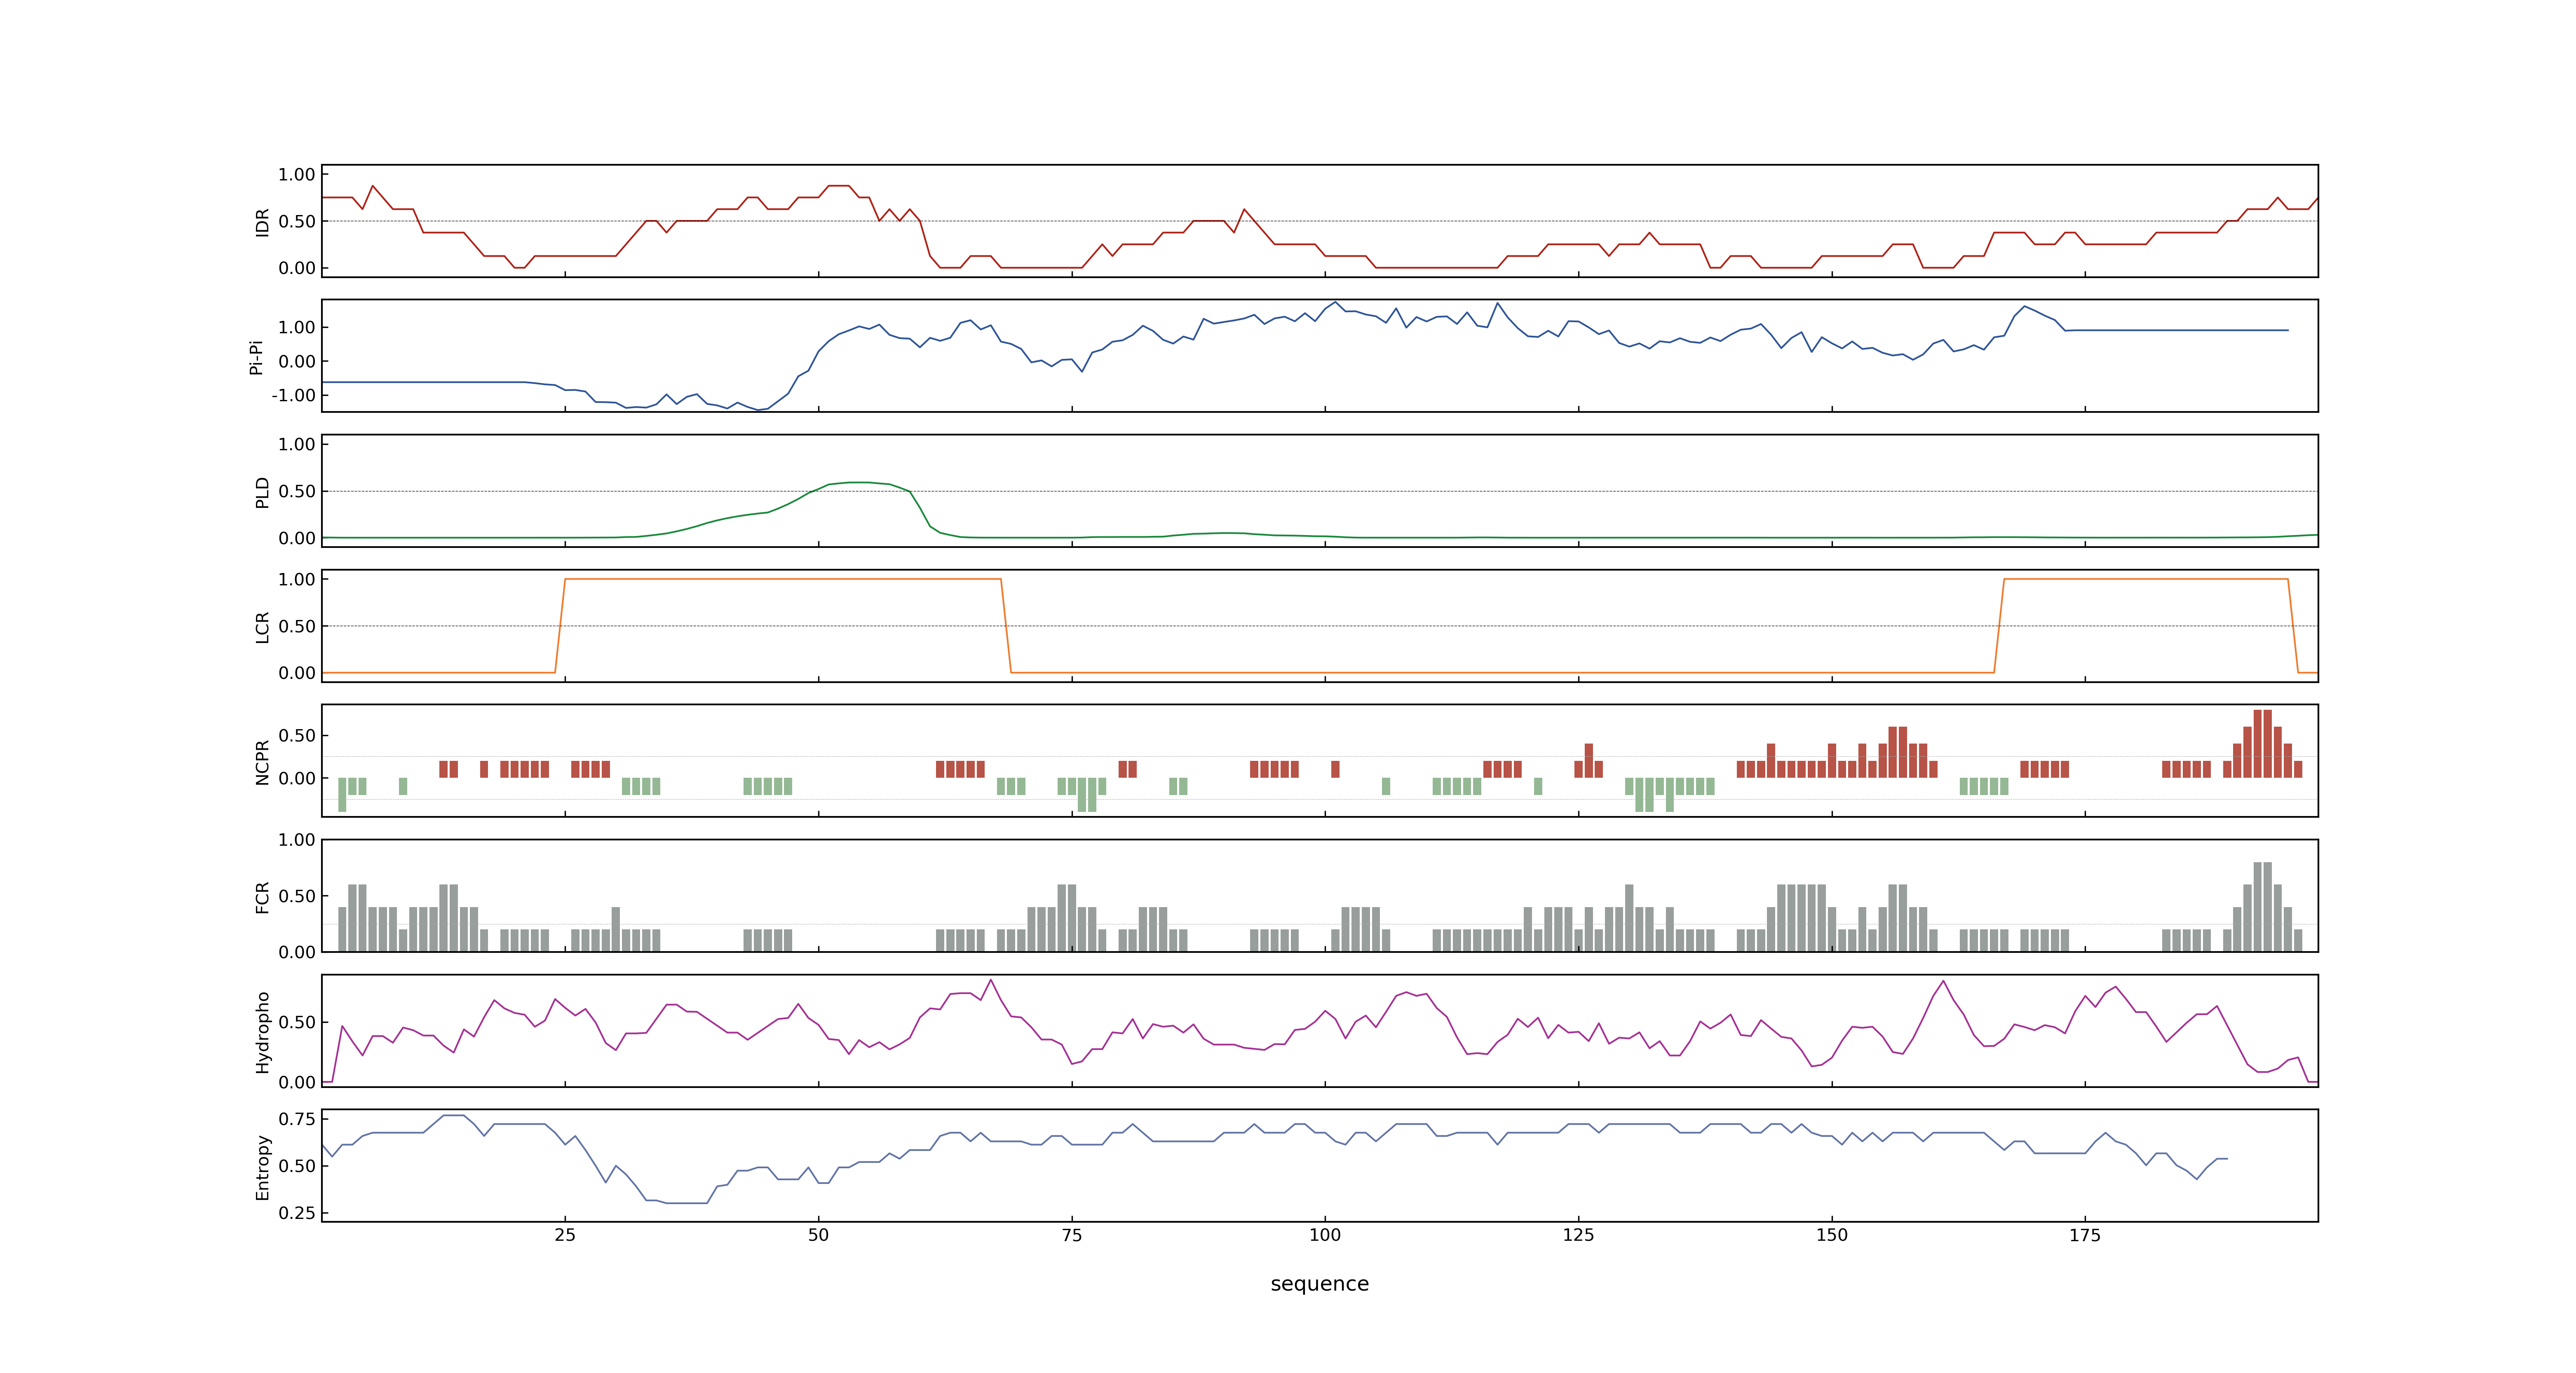
Task: Click the "PLD" y-axis label
Action: point(263,491)
